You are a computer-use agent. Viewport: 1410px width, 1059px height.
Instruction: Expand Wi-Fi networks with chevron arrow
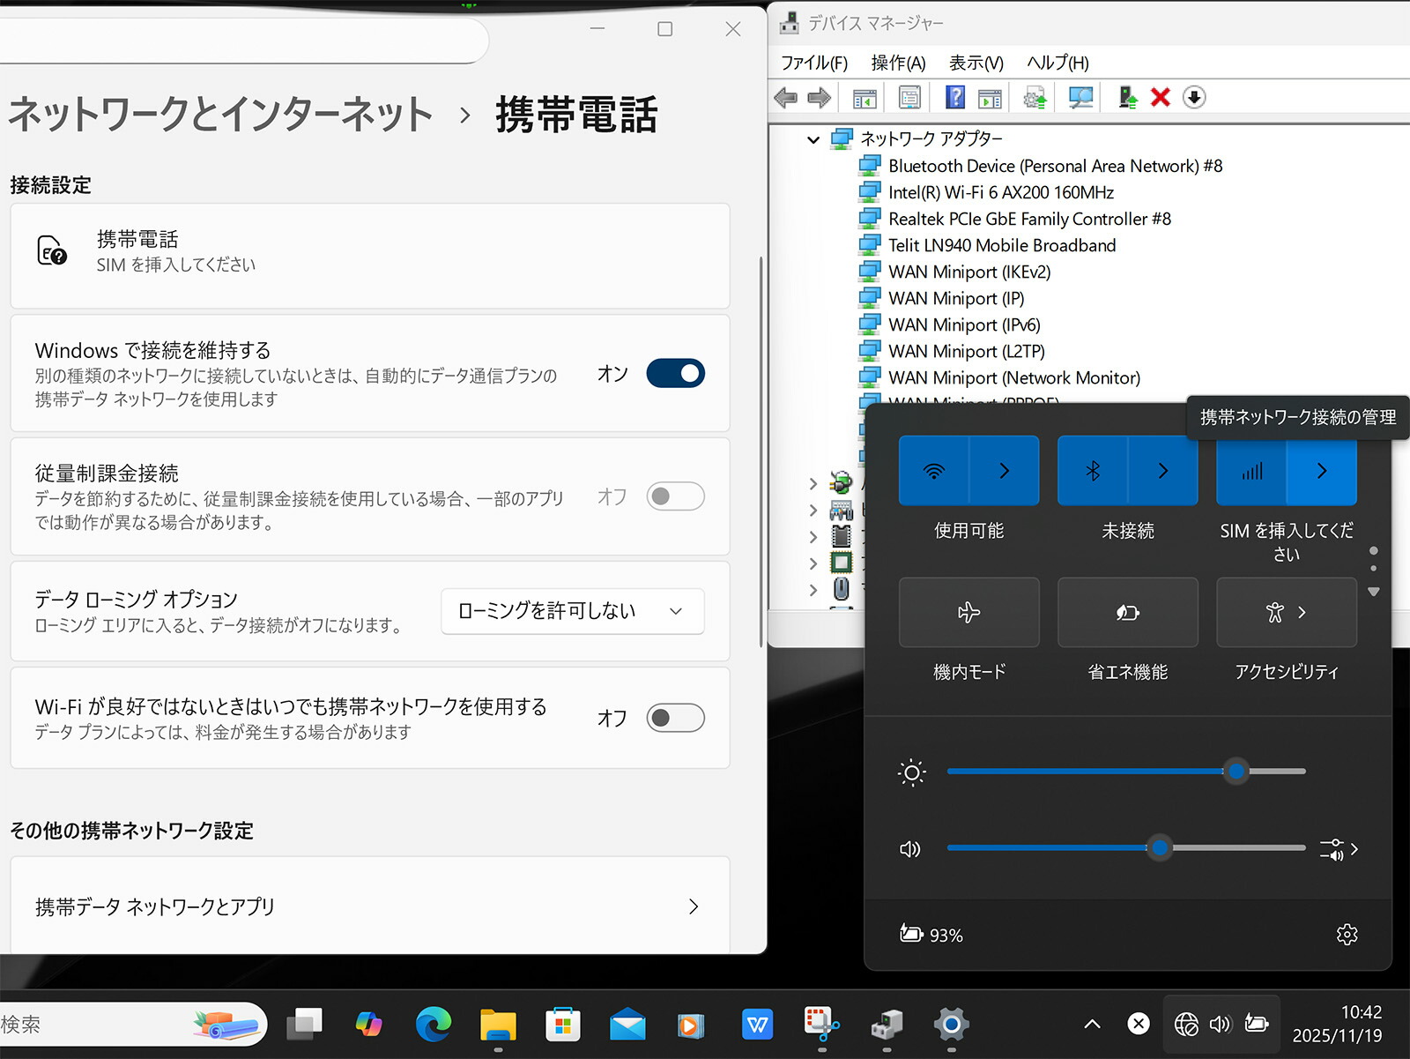coord(1004,470)
